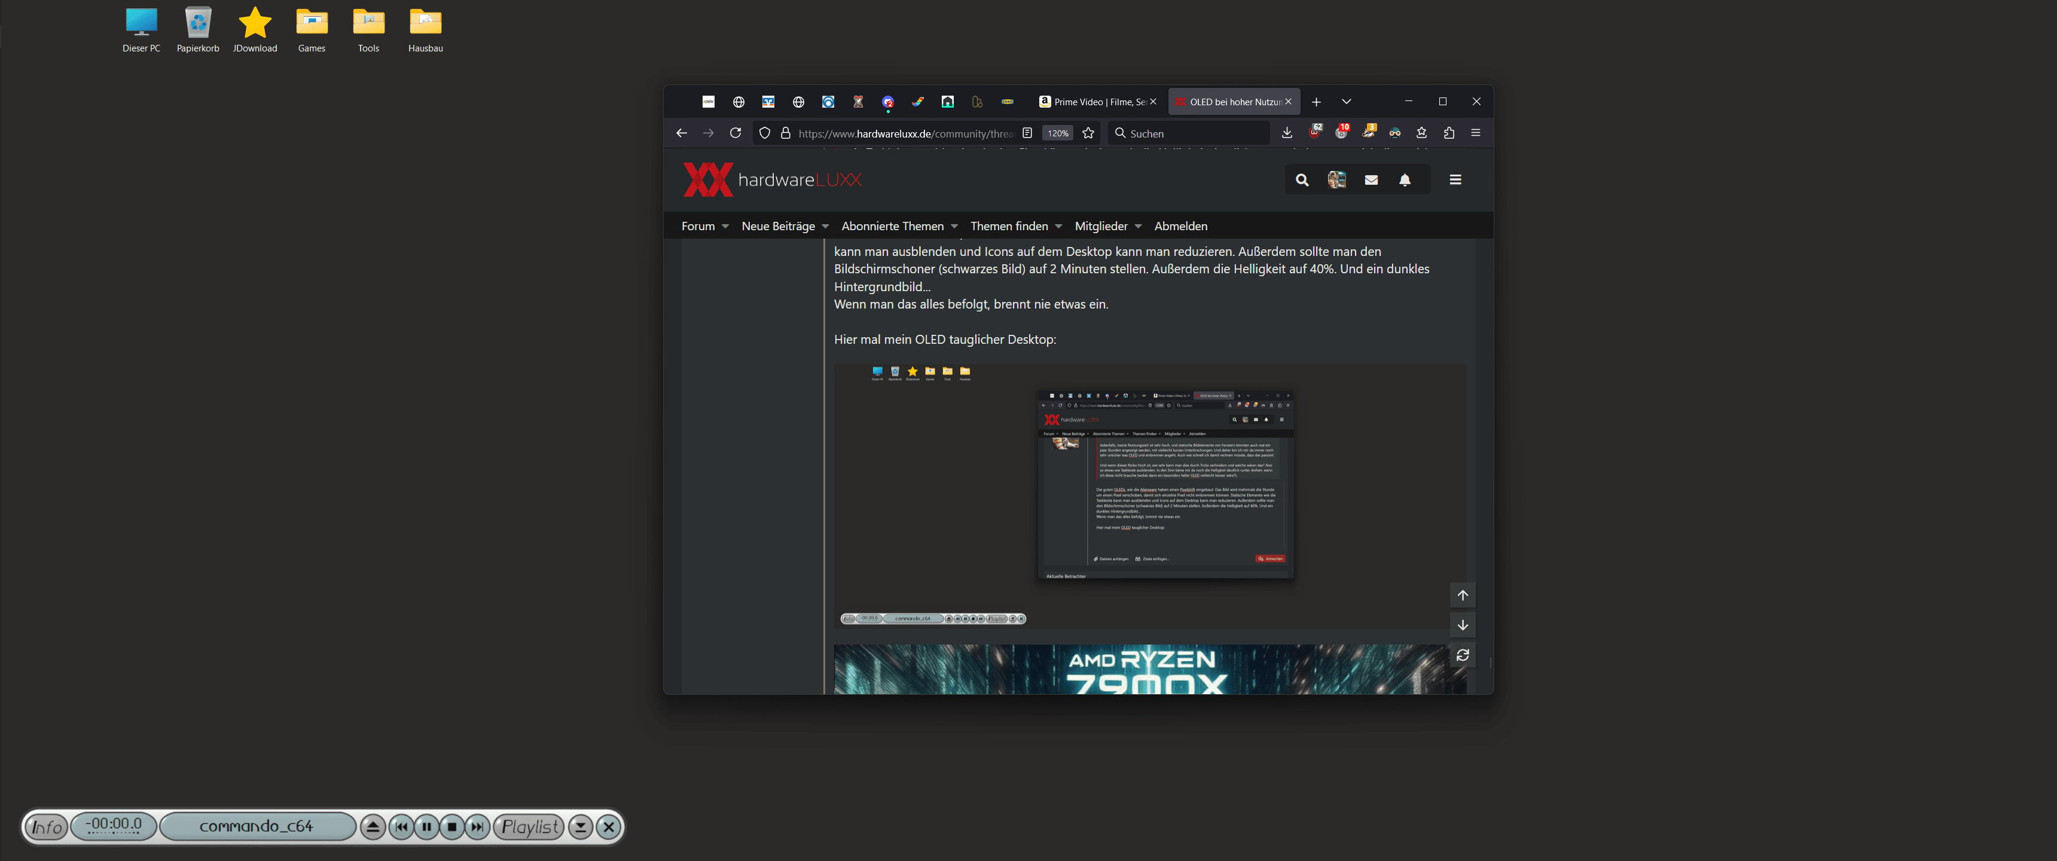Screen dimensions: 2057x861
Task: Open uBlock extension with badge 62
Action: pos(1315,132)
